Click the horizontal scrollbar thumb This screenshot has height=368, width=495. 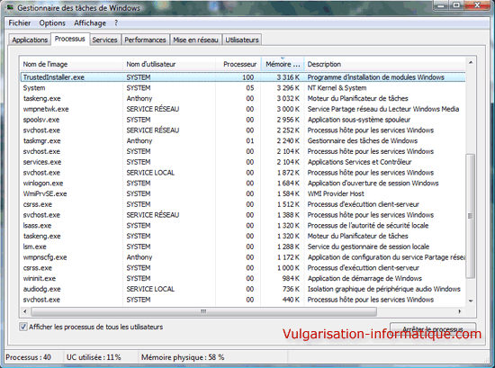pos(203,311)
